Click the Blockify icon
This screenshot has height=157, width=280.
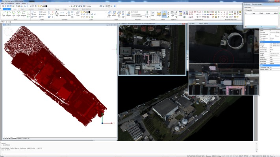pos(114,13)
